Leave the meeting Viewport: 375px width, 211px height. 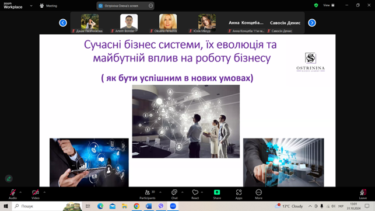(x=363, y=194)
